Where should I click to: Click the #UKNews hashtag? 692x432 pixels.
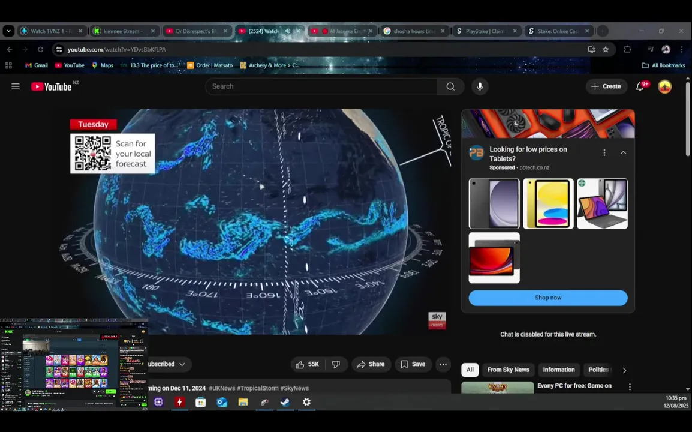[222, 388]
